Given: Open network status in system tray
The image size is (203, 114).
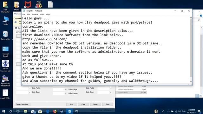Looking at the screenshot, I should click(176, 111).
